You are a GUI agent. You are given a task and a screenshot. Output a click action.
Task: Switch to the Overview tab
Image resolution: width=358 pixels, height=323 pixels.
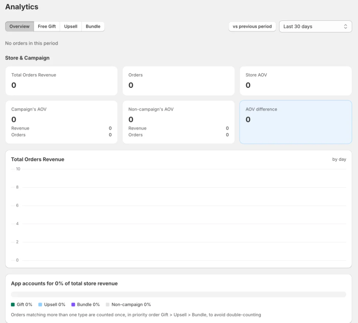[19, 26]
